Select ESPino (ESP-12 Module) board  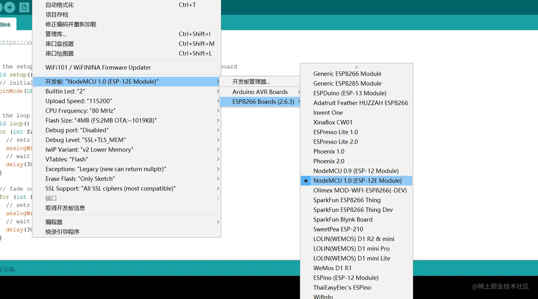(357, 278)
